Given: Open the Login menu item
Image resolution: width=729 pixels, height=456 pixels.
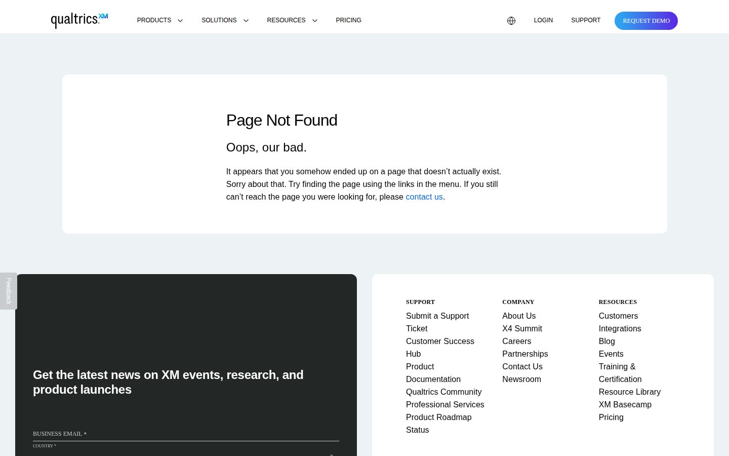Looking at the screenshot, I should [543, 20].
